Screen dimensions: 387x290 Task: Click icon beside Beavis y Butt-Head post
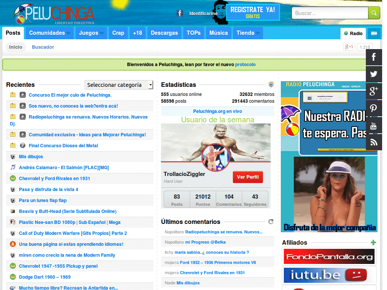(13, 211)
